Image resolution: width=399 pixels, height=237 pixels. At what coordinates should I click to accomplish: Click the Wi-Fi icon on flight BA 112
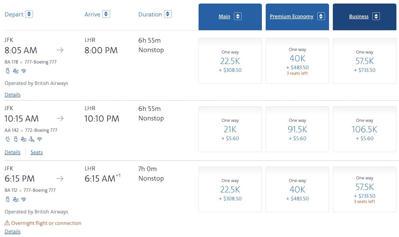coord(23,199)
